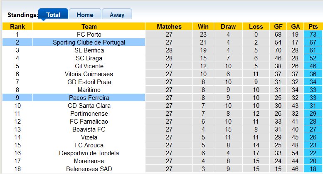Open the FC Porto team link
Image resolution: width=323 pixels, height=174 pixels.
click(89, 35)
